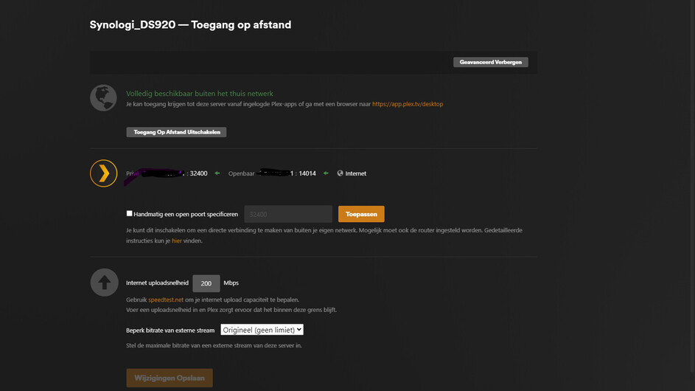This screenshot has width=695, height=391.
Task: Click 'Stel de maximale bitrate' help text
Action: [x=214, y=345]
